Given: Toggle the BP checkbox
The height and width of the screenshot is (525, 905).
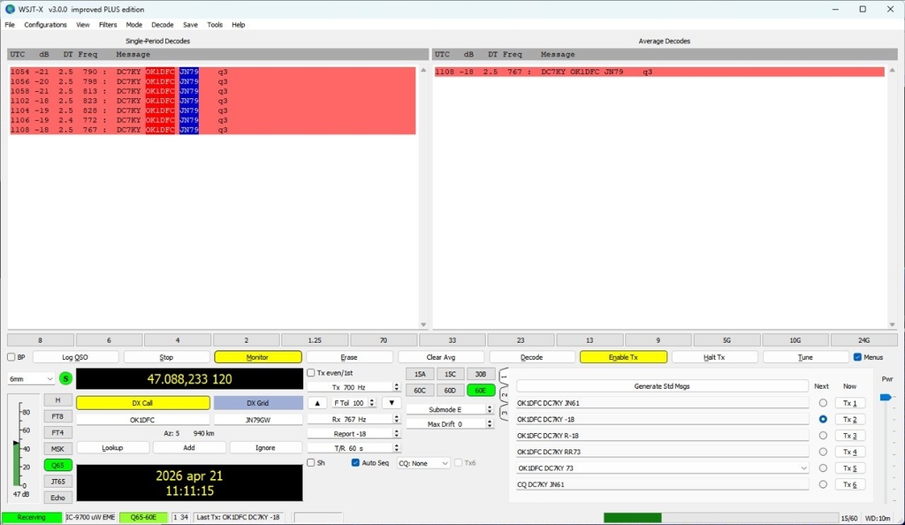Looking at the screenshot, I should (11, 357).
